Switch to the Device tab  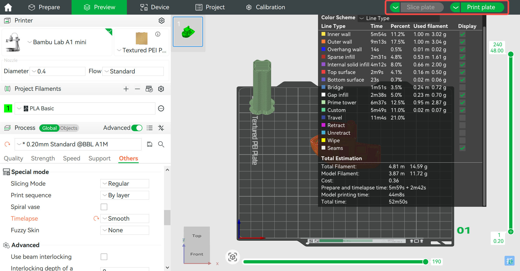[155, 7]
